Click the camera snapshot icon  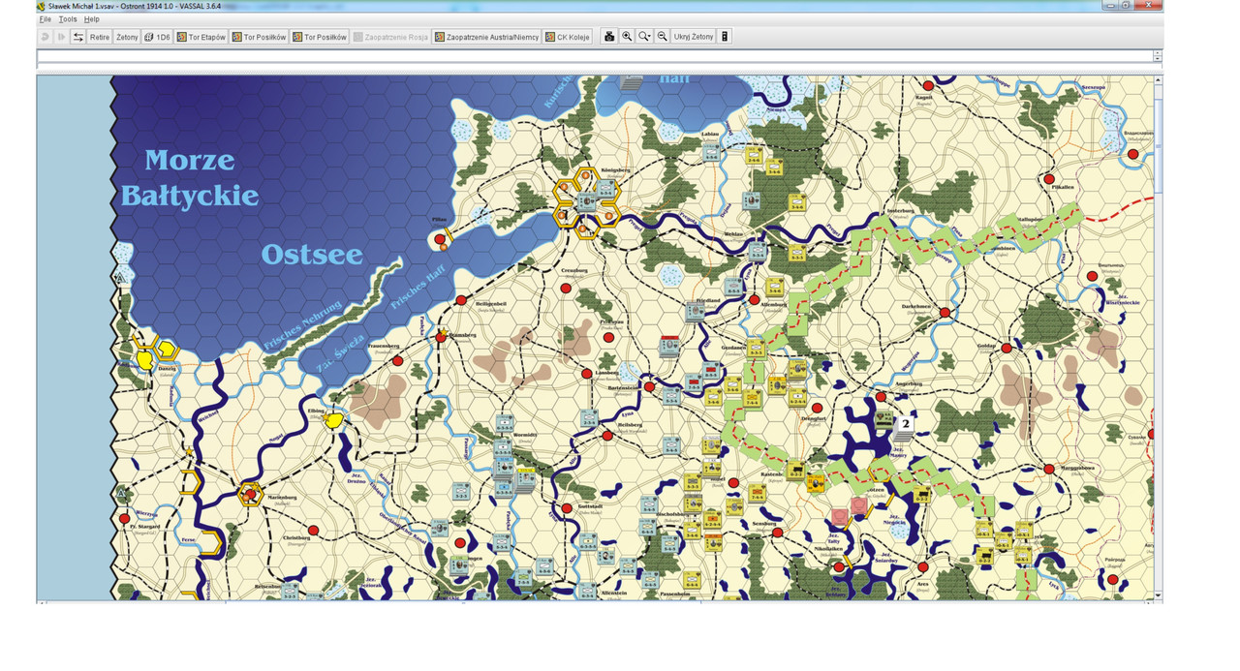(609, 37)
